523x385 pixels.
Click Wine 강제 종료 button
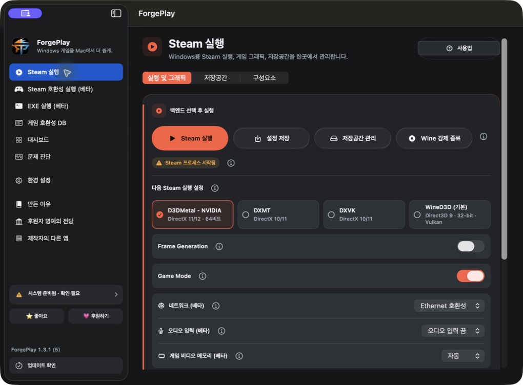(x=434, y=138)
